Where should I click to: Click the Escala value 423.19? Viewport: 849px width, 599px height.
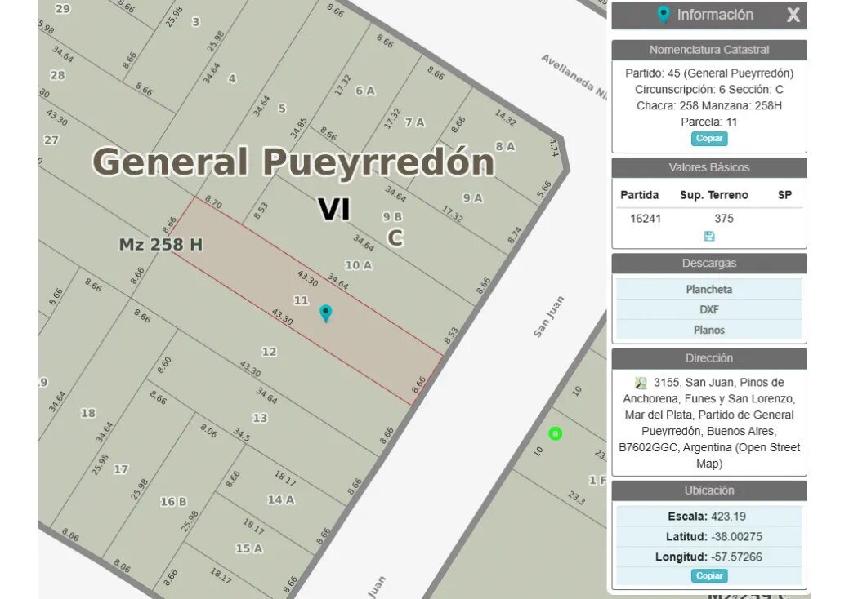728,517
